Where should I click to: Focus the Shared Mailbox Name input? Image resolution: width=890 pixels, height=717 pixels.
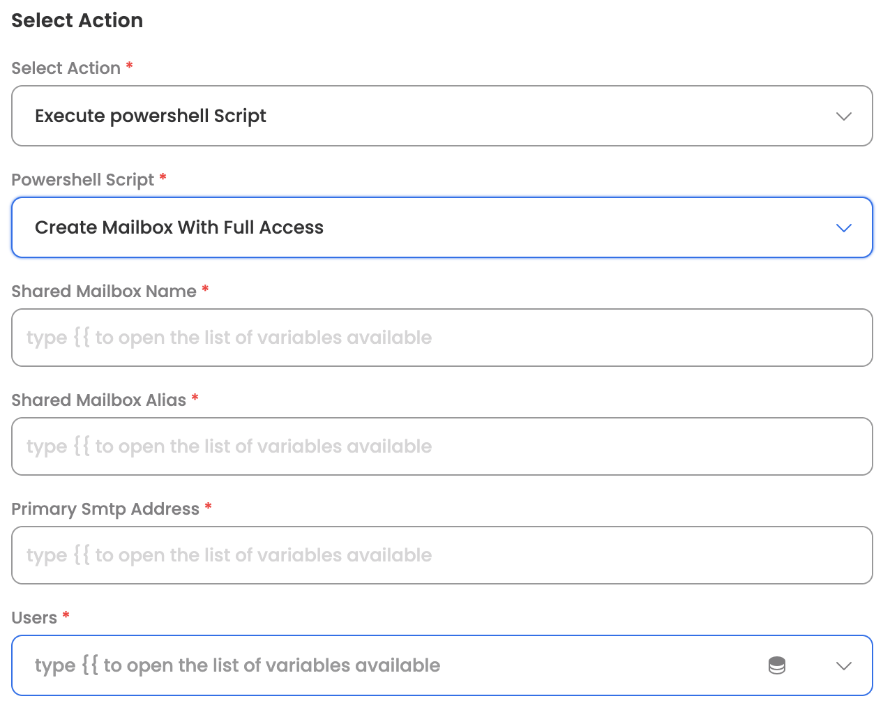pos(442,338)
